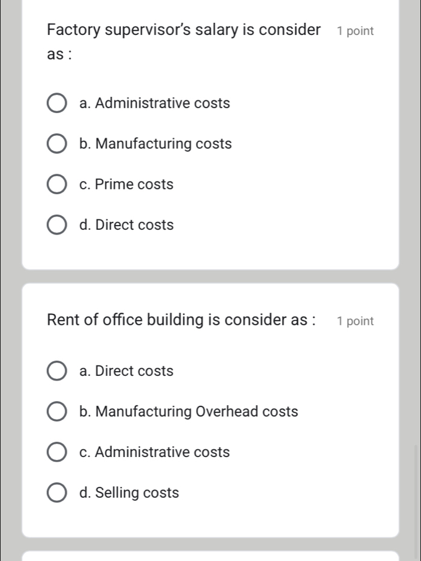The width and height of the screenshot is (421, 561).
Task: Click the rent of office building question title
Action: click(180, 319)
